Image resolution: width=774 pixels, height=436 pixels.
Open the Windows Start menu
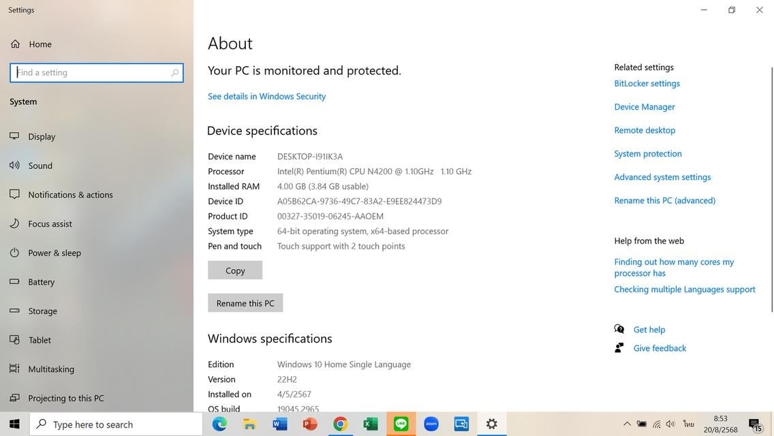14,424
